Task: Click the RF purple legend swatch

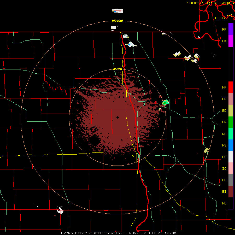Action: [x=231, y=29]
